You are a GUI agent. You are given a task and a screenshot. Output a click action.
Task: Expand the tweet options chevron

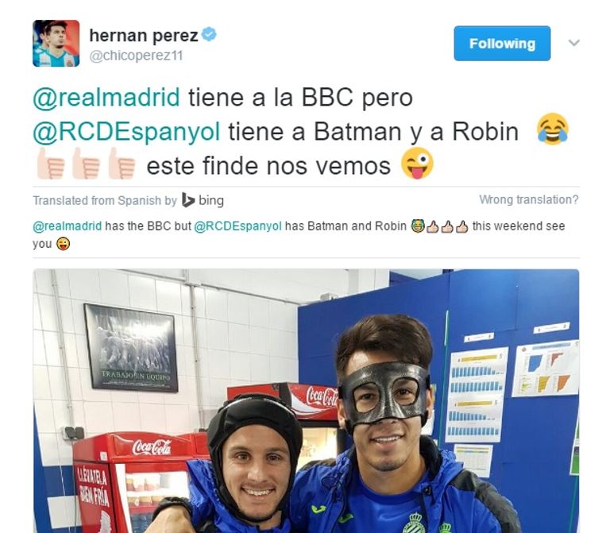tap(573, 42)
